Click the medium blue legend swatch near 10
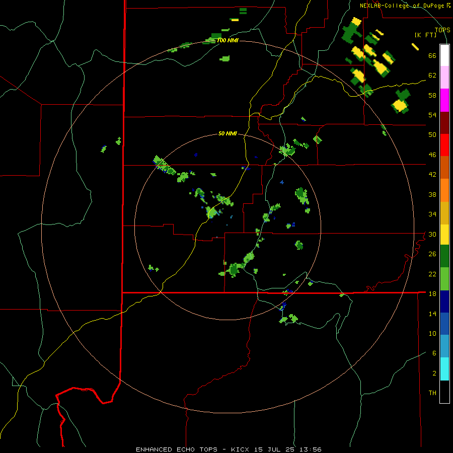This screenshot has height=453, width=453. tap(444, 324)
